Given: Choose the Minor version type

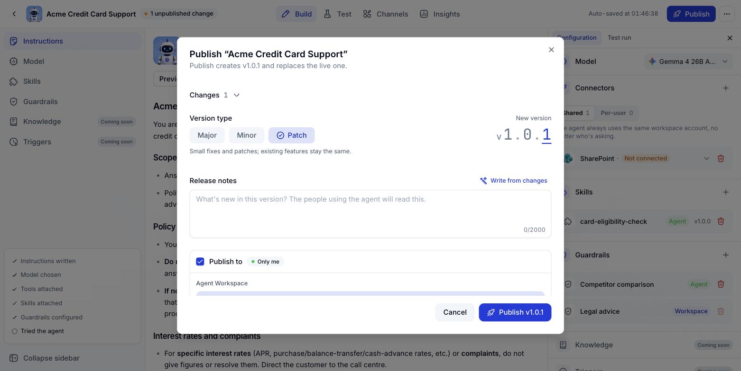Looking at the screenshot, I should (247, 135).
